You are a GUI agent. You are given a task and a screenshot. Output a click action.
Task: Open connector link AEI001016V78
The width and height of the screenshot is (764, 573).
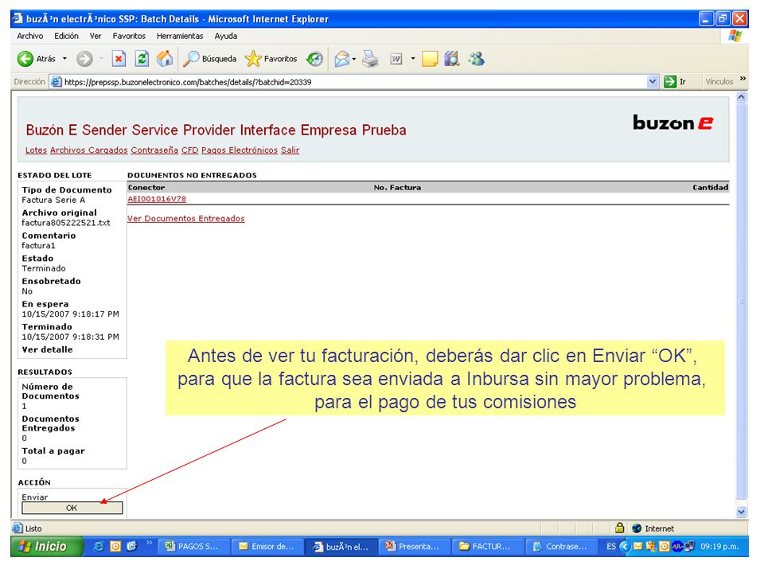(157, 199)
